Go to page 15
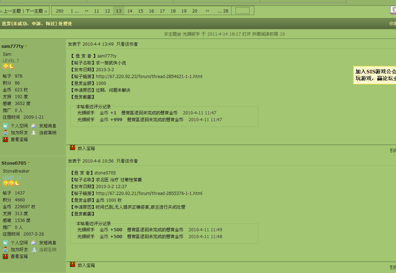 141,11
